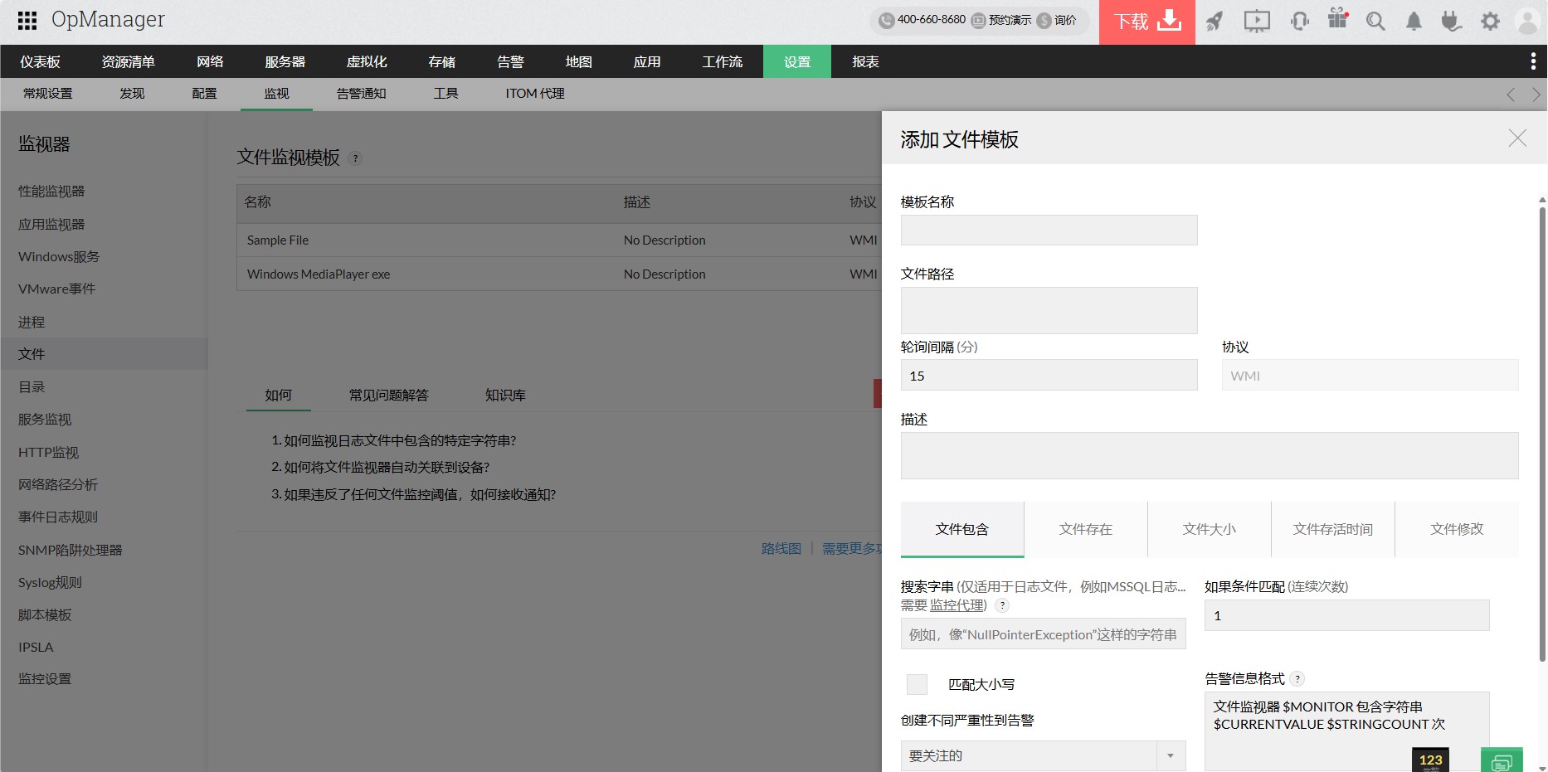The image size is (1548, 772).
Task: Open the alarm bell notifications
Action: click(1414, 21)
